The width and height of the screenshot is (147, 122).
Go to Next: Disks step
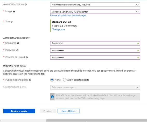(69, 111)
